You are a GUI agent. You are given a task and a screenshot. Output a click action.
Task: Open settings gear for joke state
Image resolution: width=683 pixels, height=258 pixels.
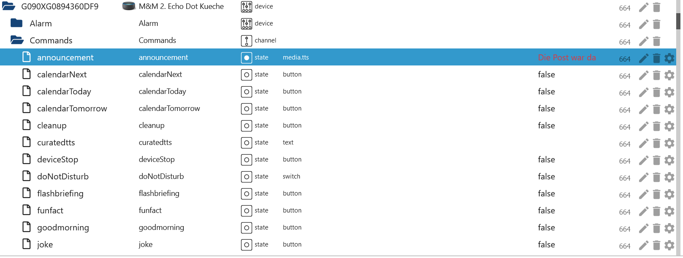[669, 245]
